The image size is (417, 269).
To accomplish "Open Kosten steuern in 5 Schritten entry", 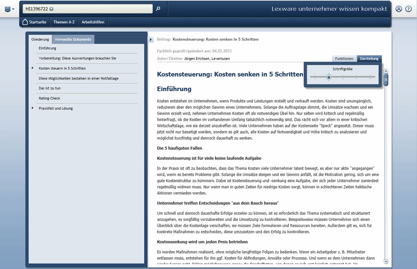I will tap(62, 68).
